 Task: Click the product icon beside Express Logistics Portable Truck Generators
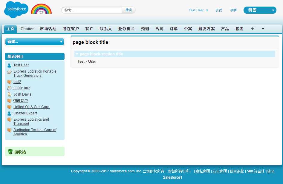click(x=9, y=72)
